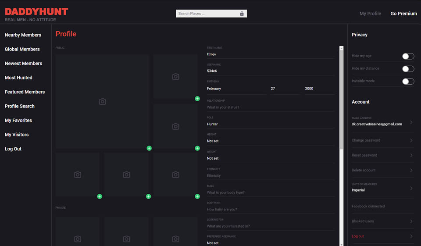The width and height of the screenshot is (421, 246).
Task: Click red Log out in Account panel
Action: click(358, 236)
